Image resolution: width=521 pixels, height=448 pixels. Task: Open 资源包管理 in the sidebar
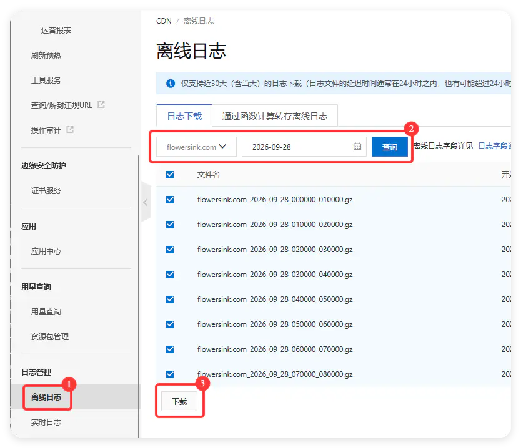[50, 336]
